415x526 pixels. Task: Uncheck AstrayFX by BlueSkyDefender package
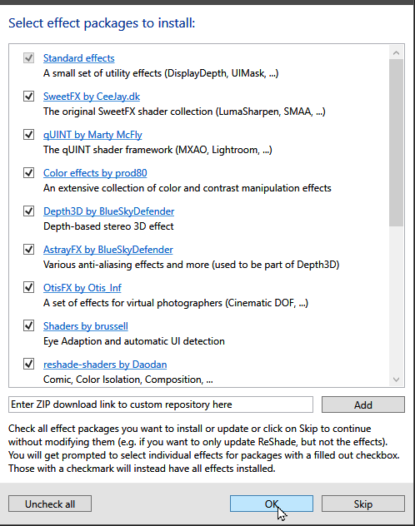[29, 249]
